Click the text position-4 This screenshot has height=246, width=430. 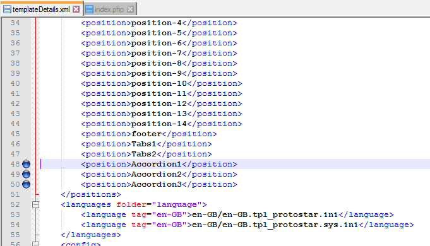[x=157, y=23]
